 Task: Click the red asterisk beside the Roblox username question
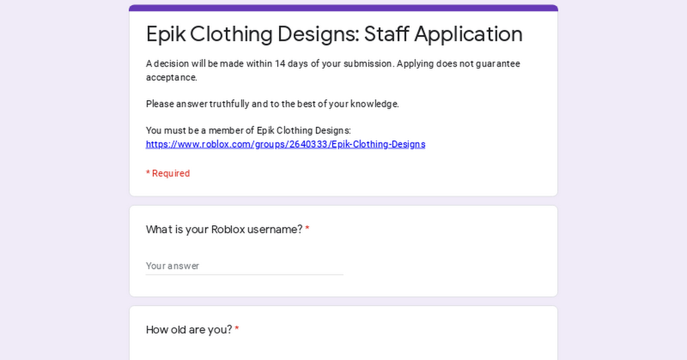(307, 229)
